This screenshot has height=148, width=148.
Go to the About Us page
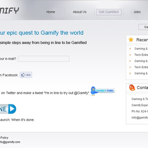[80, 12]
